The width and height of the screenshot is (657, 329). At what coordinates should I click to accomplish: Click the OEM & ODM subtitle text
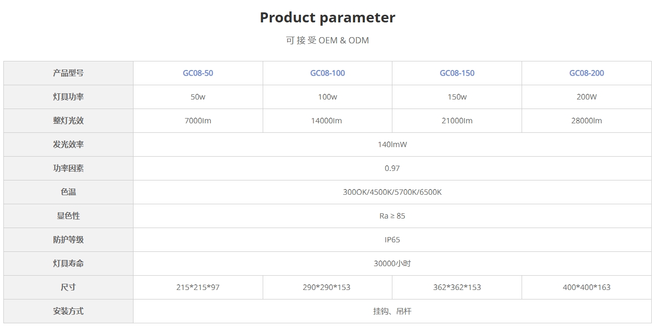click(328, 40)
